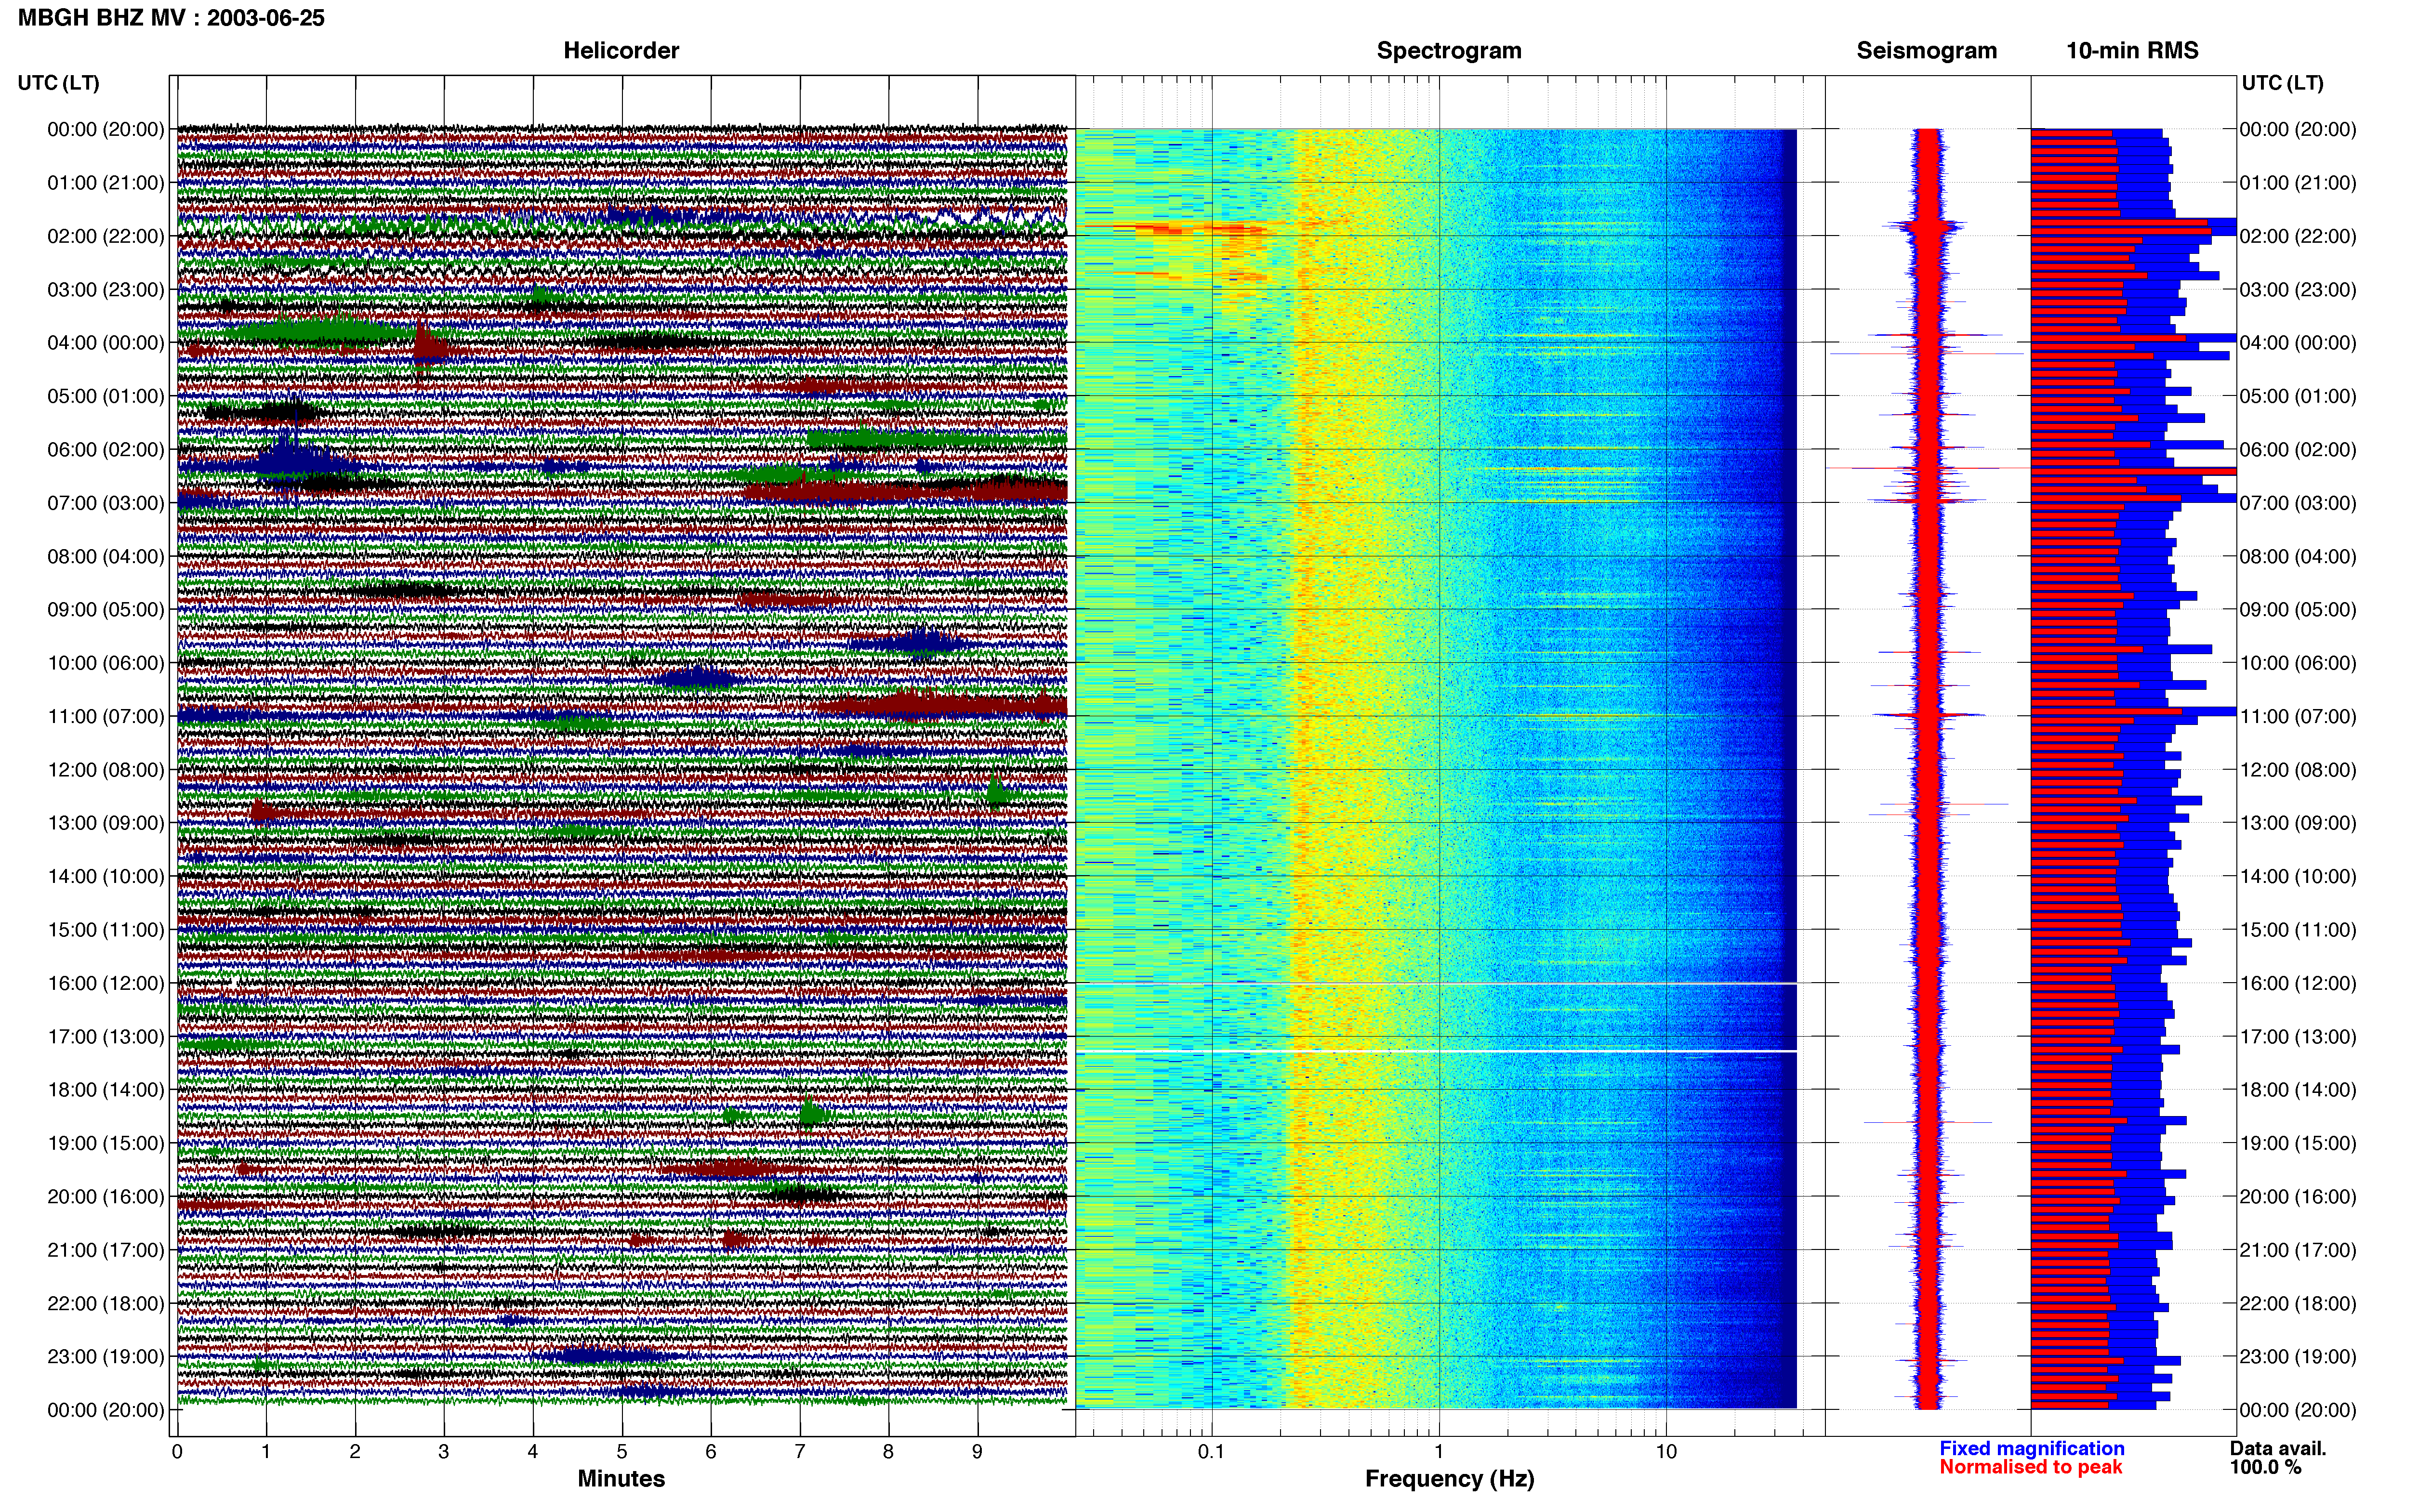Click the Minutes axis tick "2"
Screen dimensions: 2418x1512
click(355, 1452)
